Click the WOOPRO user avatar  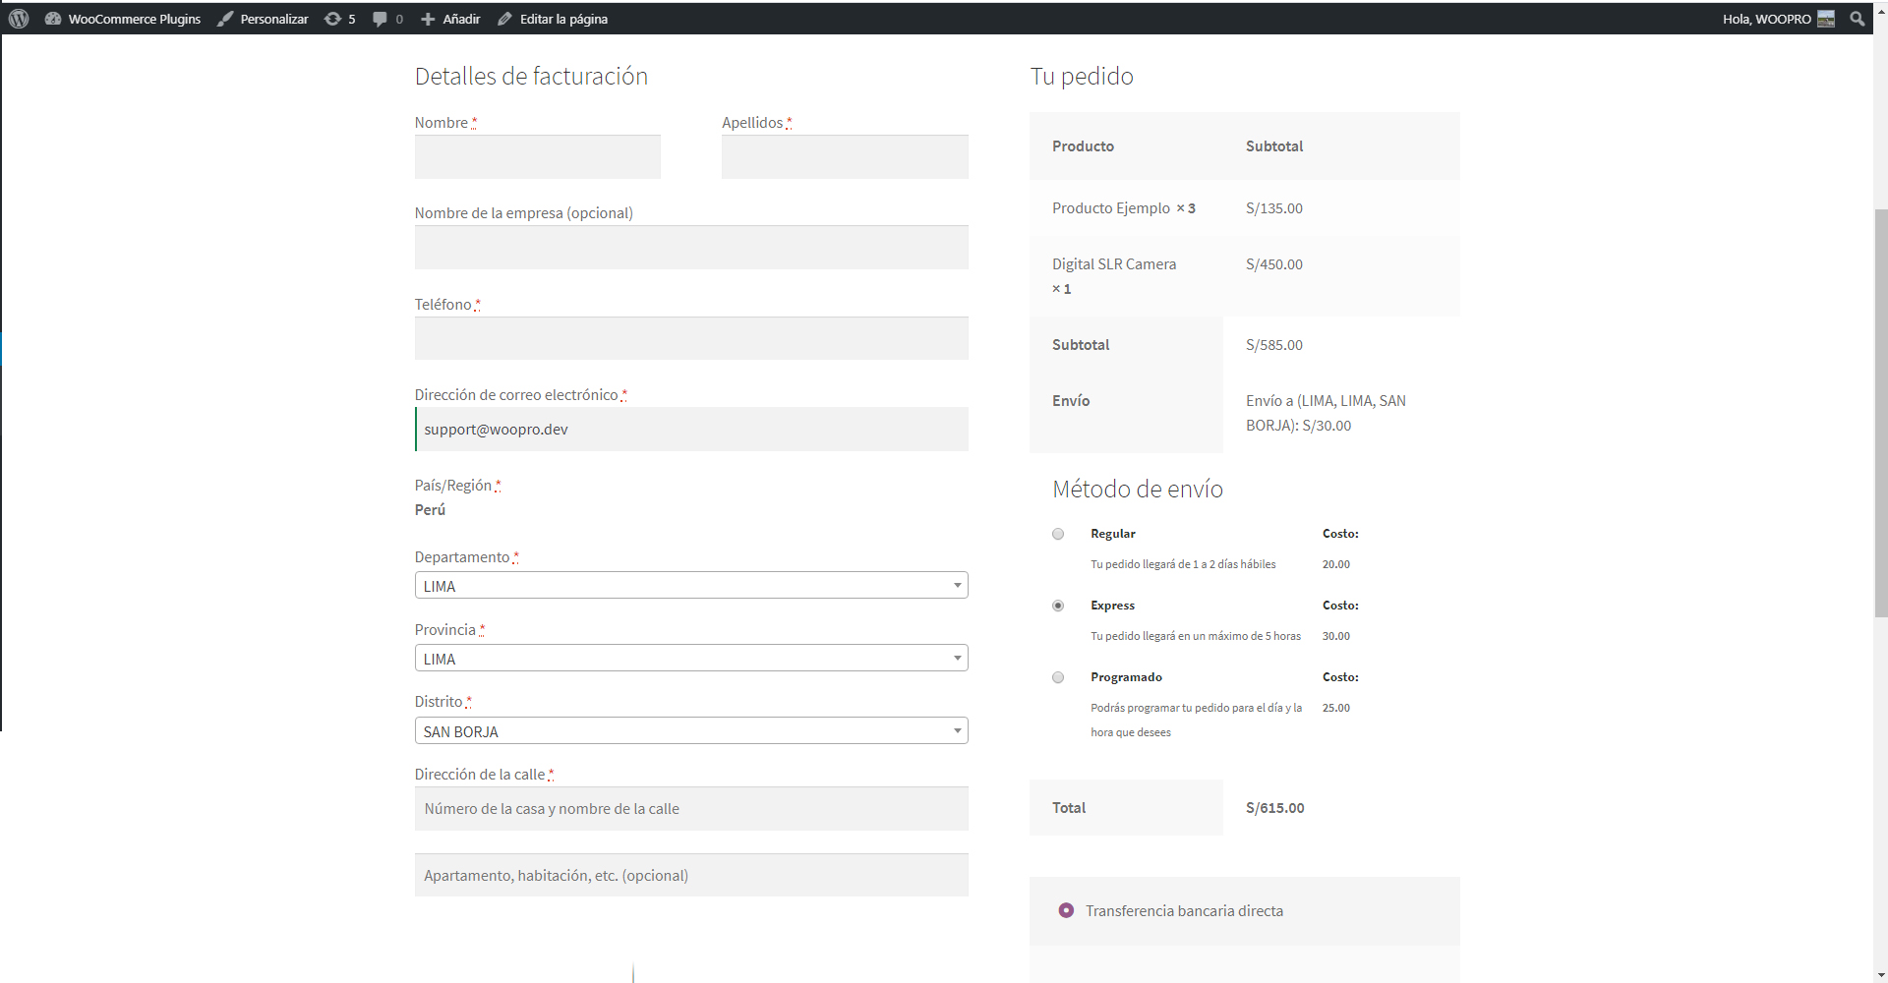click(1826, 19)
